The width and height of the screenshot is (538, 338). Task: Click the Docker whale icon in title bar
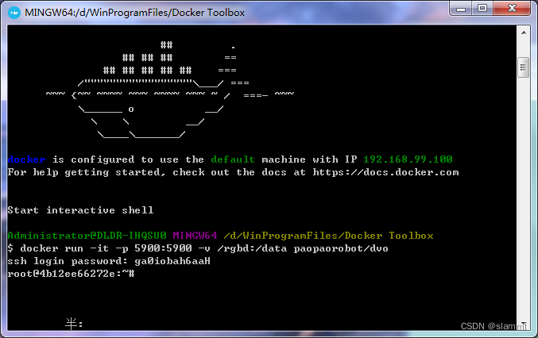click(x=14, y=13)
